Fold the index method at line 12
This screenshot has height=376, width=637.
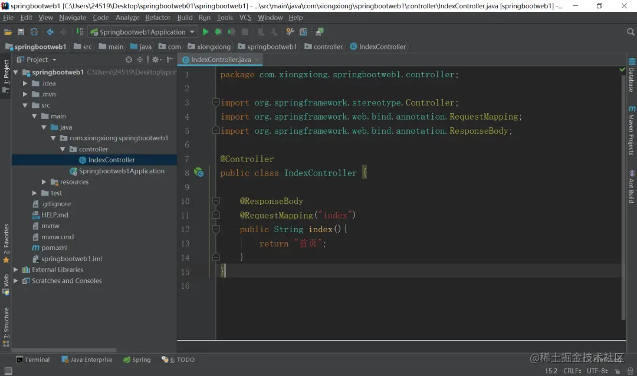(x=216, y=229)
